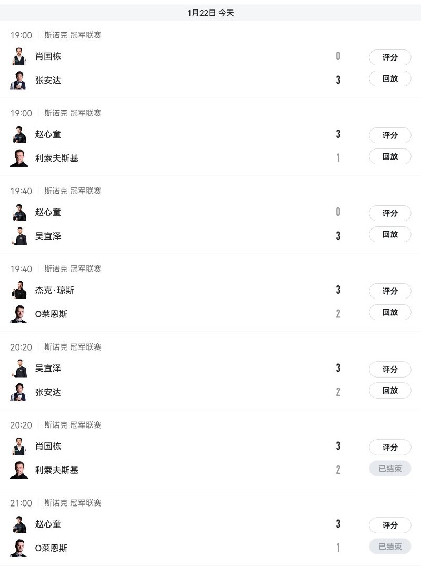Screen dimensions: 421x566
Task: Click 利索夫斯基's avatar in the 赵心童 match
Action: [x=19, y=158]
